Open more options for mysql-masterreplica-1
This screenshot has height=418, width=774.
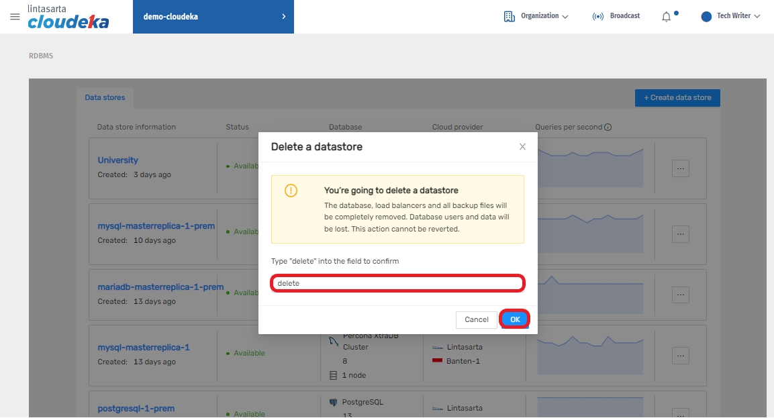(x=680, y=355)
